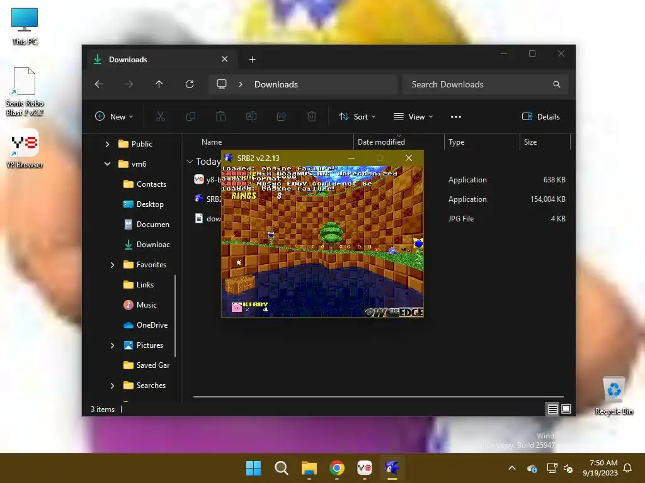
Task: Click the muted volume tray icon
Action: click(x=569, y=468)
